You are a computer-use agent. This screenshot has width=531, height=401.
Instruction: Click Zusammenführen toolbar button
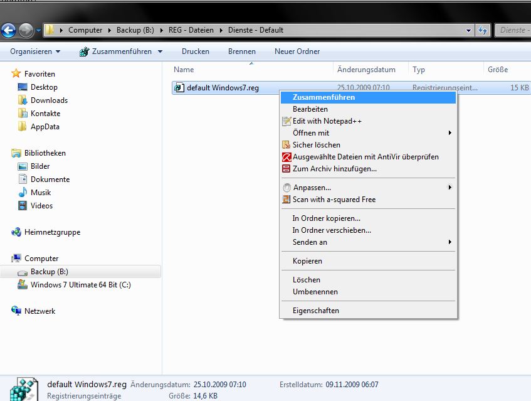[115, 51]
